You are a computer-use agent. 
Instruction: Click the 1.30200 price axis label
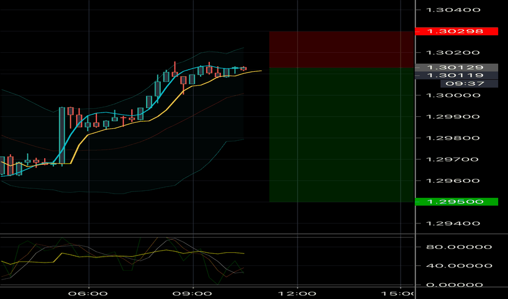coord(453,53)
